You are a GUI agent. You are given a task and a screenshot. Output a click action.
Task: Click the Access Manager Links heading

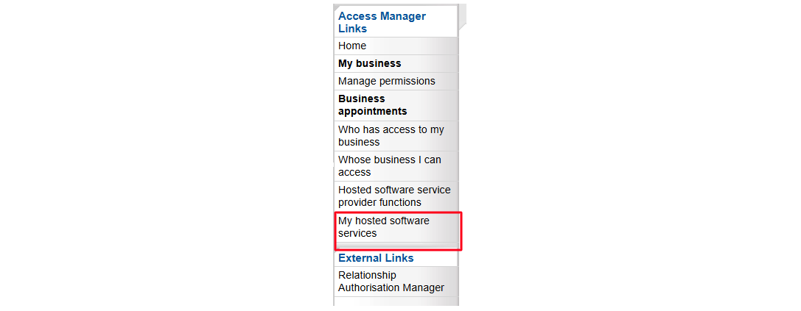382,23
